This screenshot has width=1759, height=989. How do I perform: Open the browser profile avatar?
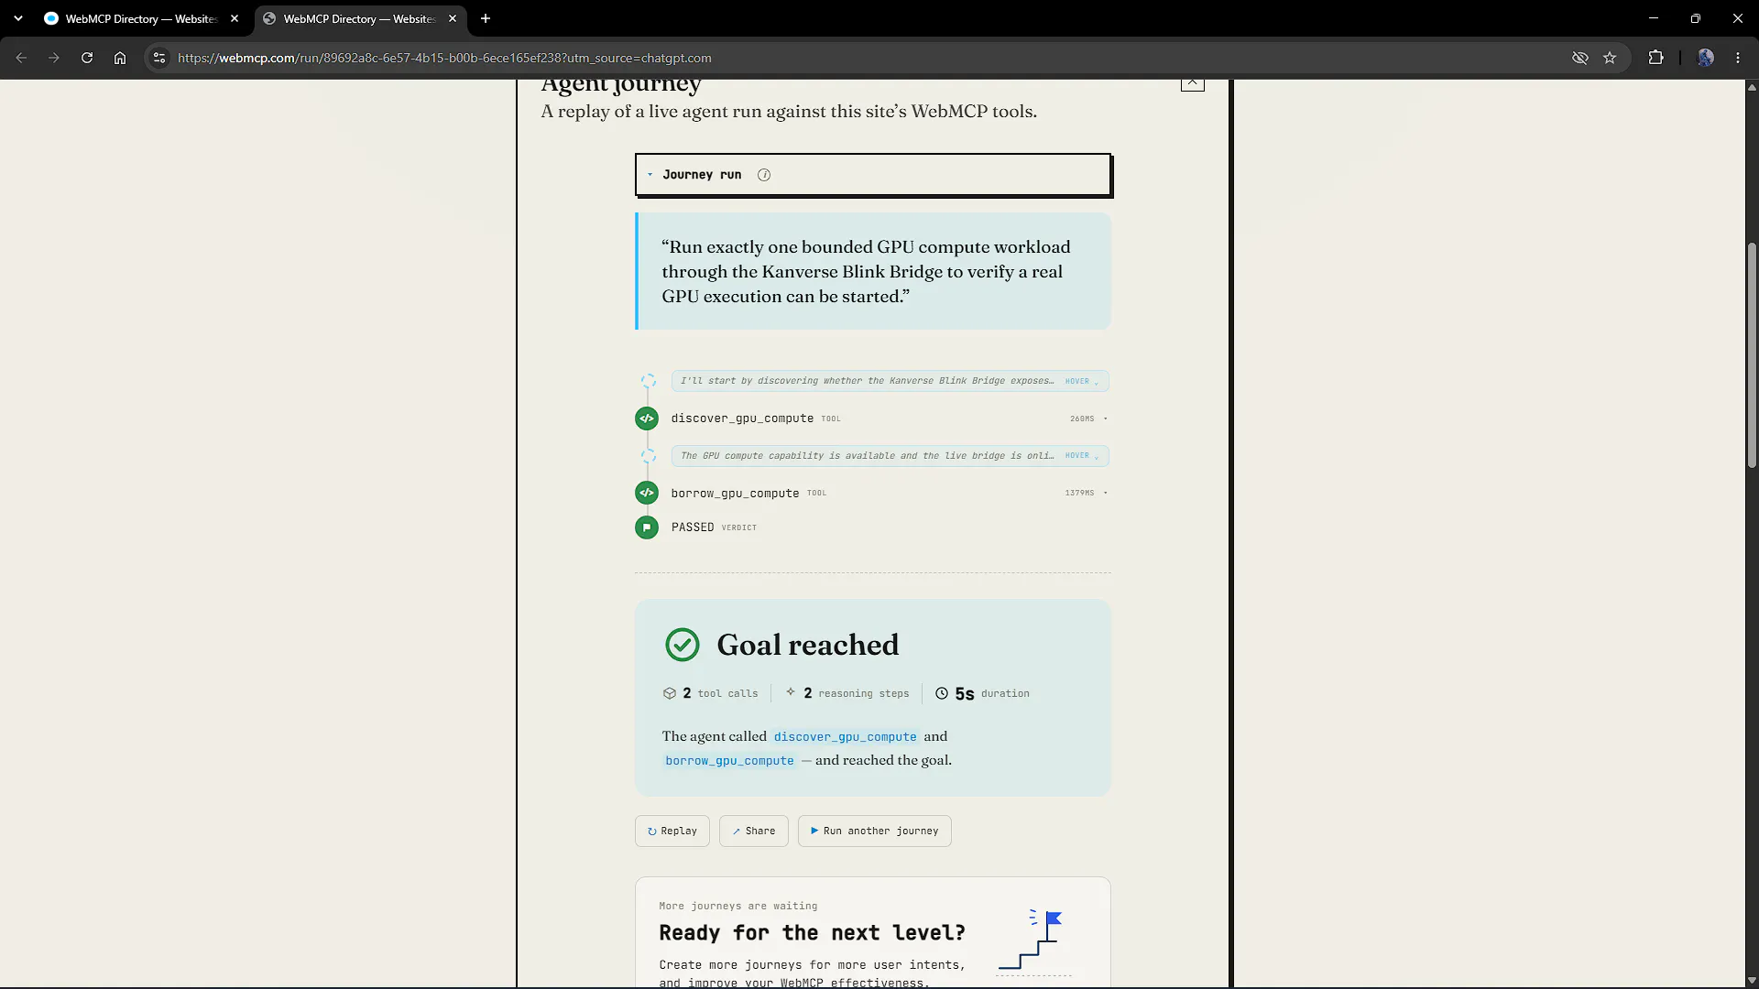[1705, 58]
